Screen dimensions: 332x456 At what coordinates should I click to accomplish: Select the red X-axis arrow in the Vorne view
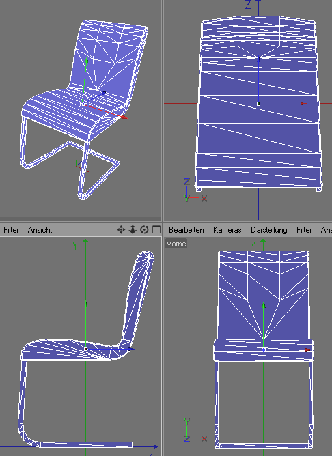(x=308, y=350)
